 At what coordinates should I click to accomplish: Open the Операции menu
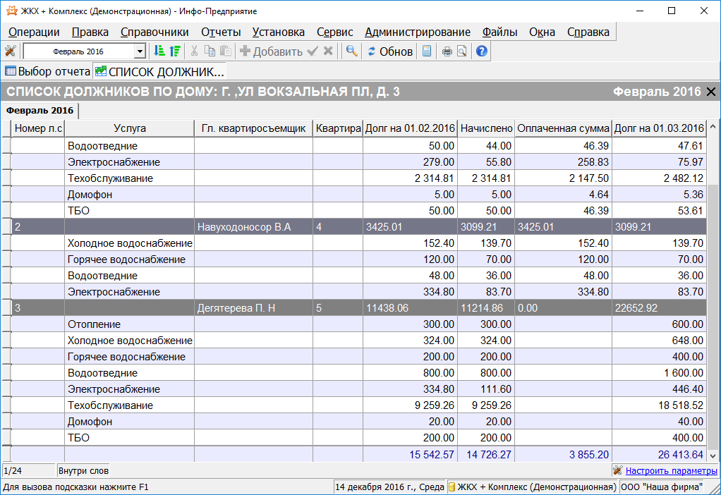[x=34, y=32]
